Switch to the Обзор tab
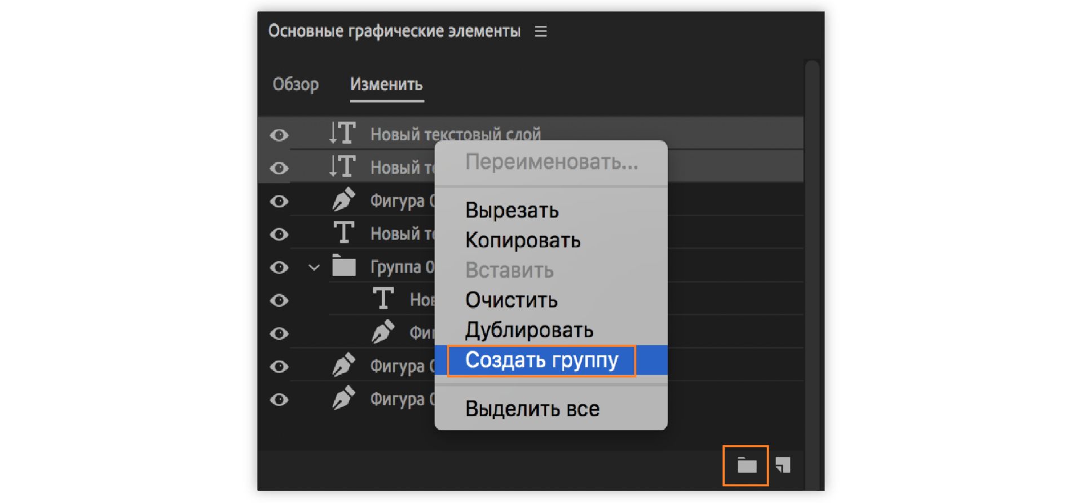Image resolution: width=1082 pixels, height=503 pixels. pos(296,84)
